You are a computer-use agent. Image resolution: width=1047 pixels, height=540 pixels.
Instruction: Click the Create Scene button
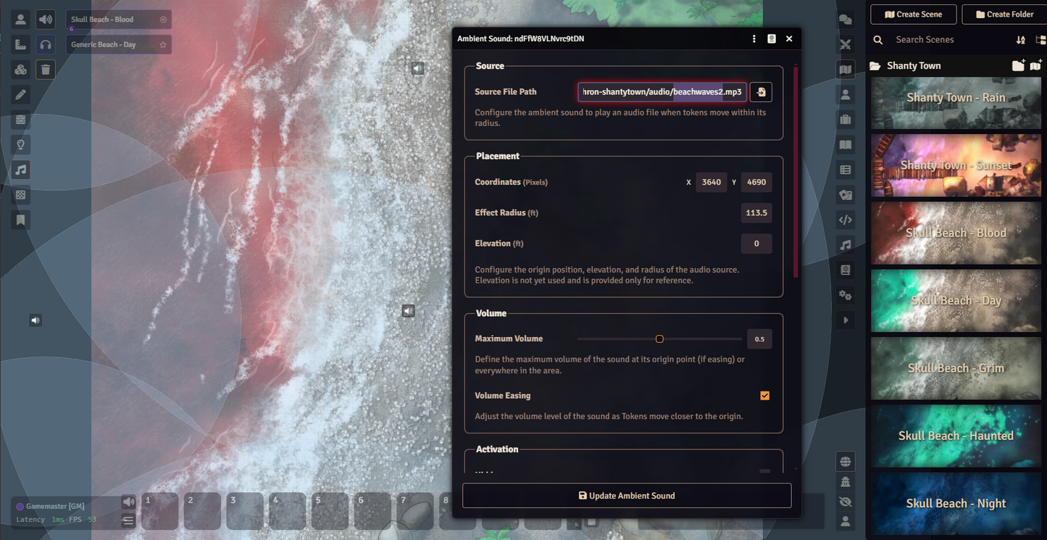[x=913, y=14]
